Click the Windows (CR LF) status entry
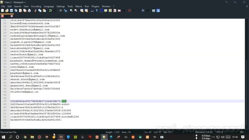Screen dimensions: 249x140 click(x=204, y=132)
